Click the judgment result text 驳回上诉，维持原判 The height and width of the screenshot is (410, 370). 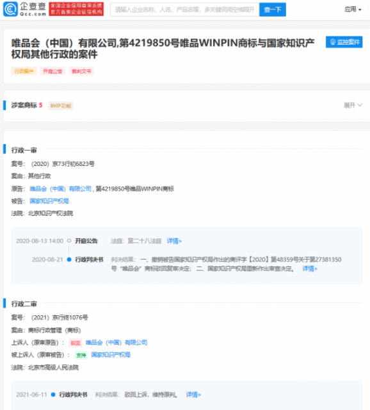[x=151, y=395]
